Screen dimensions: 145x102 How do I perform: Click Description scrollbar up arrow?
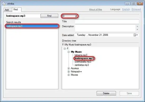click(x=137, y=26)
